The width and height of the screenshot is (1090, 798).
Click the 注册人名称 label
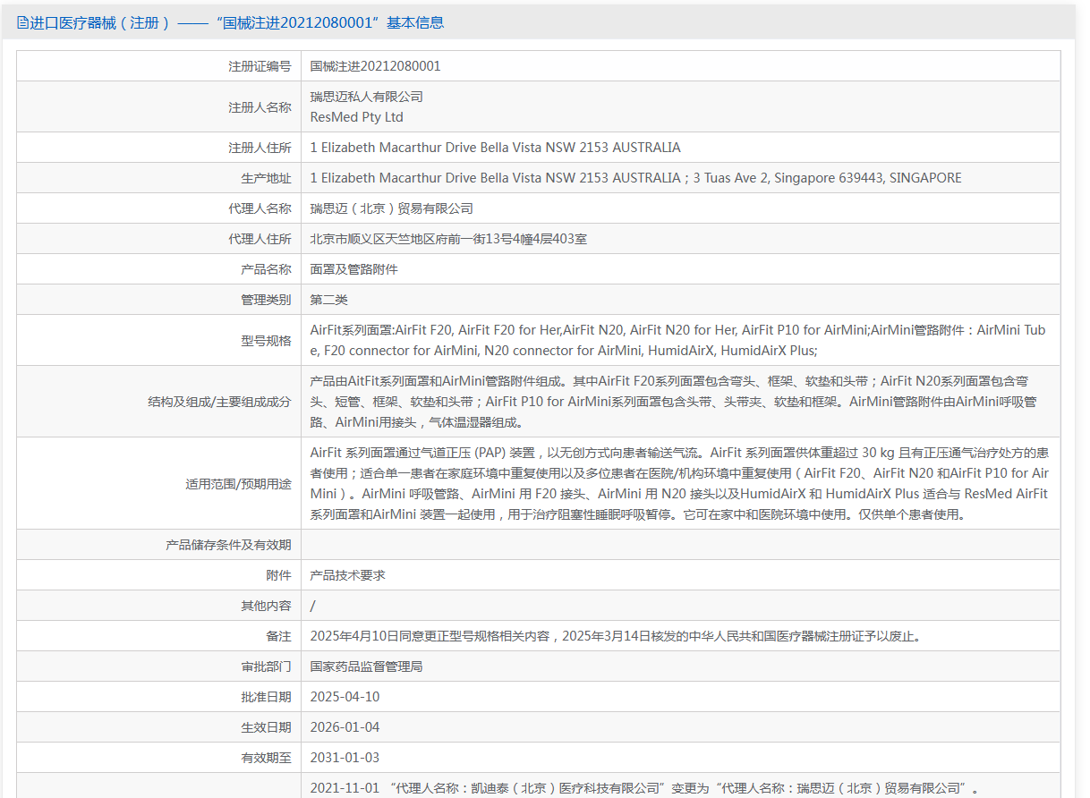click(260, 107)
